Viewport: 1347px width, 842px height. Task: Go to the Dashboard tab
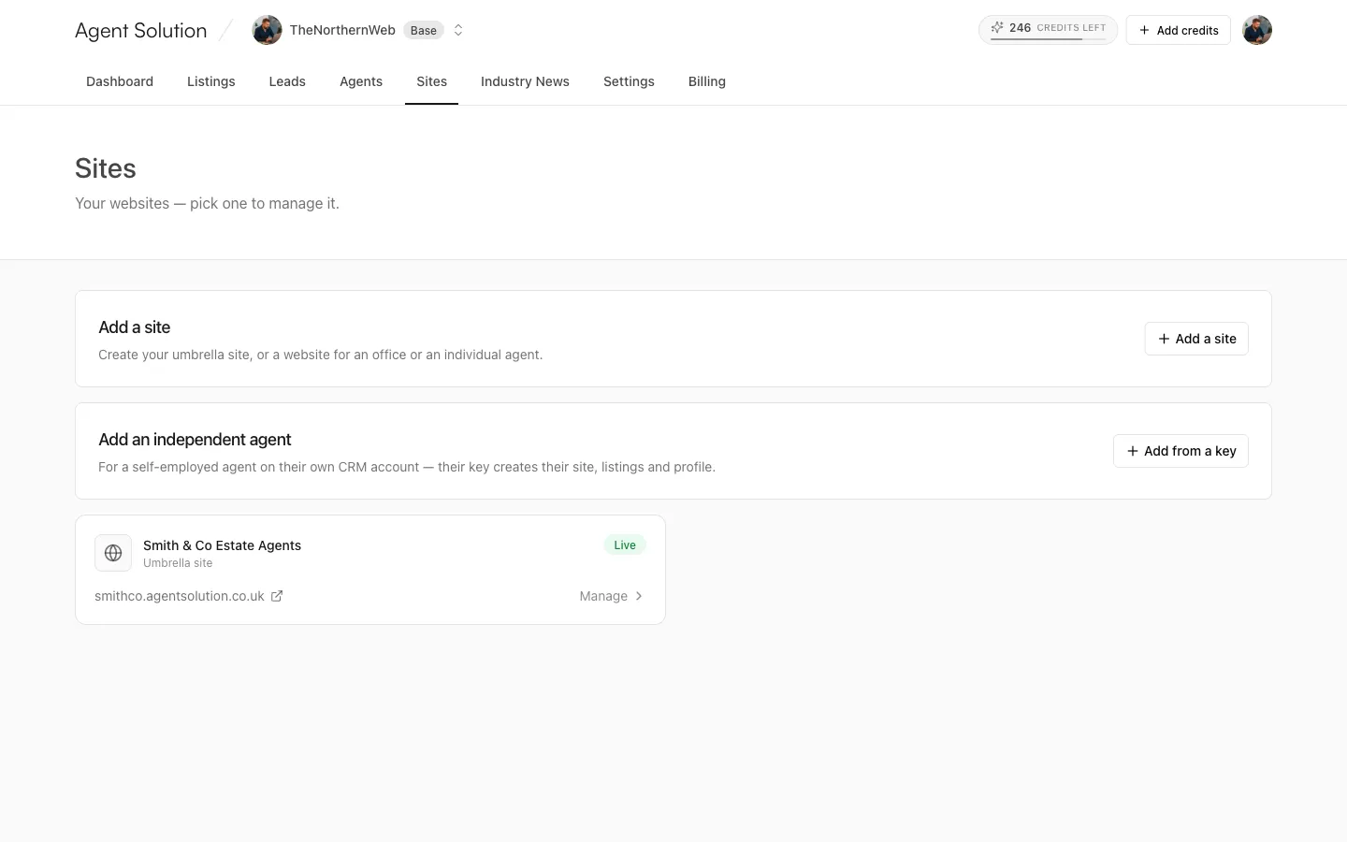pyautogui.click(x=120, y=81)
